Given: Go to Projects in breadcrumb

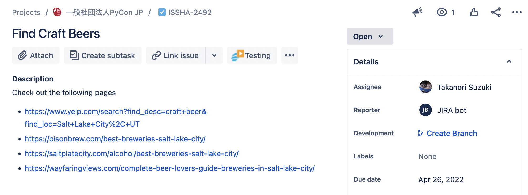Looking at the screenshot, I should click(26, 12).
